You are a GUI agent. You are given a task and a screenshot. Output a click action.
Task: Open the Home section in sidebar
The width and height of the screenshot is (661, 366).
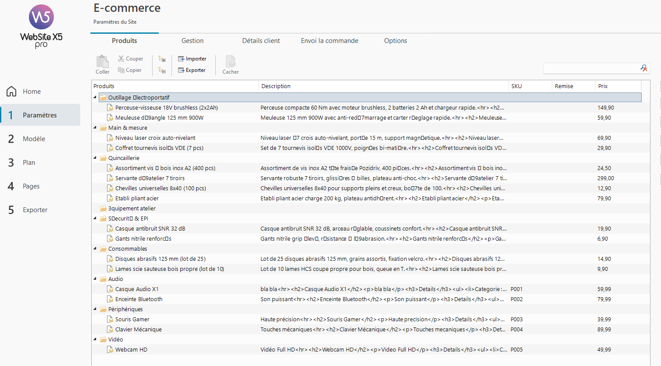coord(32,92)
